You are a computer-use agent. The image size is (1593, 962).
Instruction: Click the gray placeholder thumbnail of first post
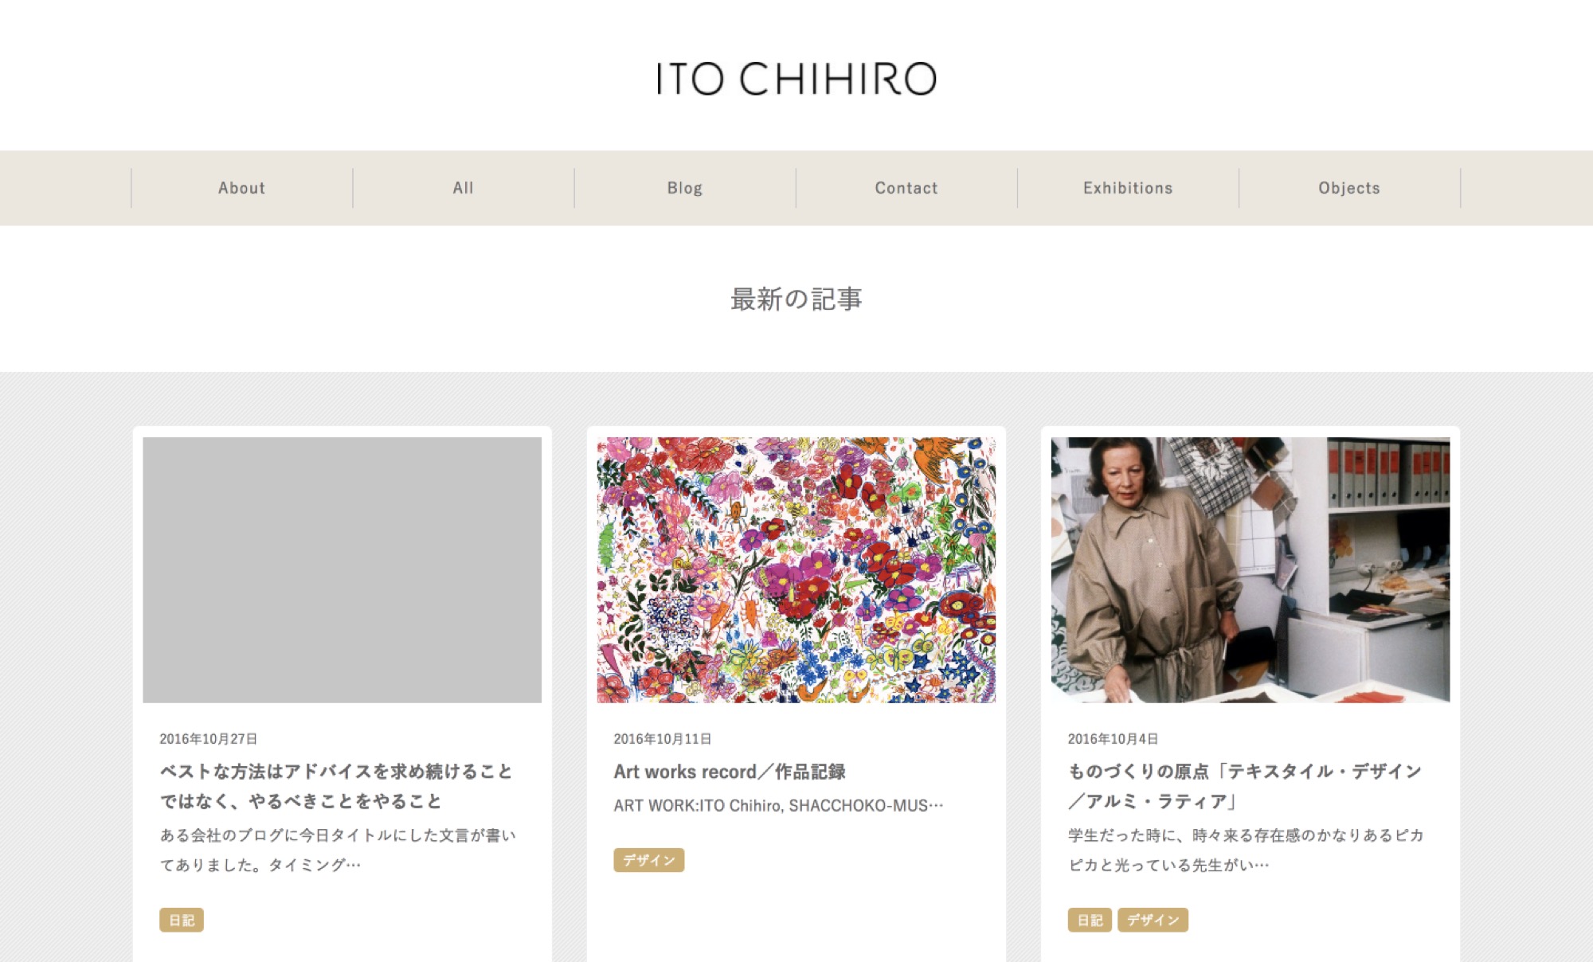(342, 570)
